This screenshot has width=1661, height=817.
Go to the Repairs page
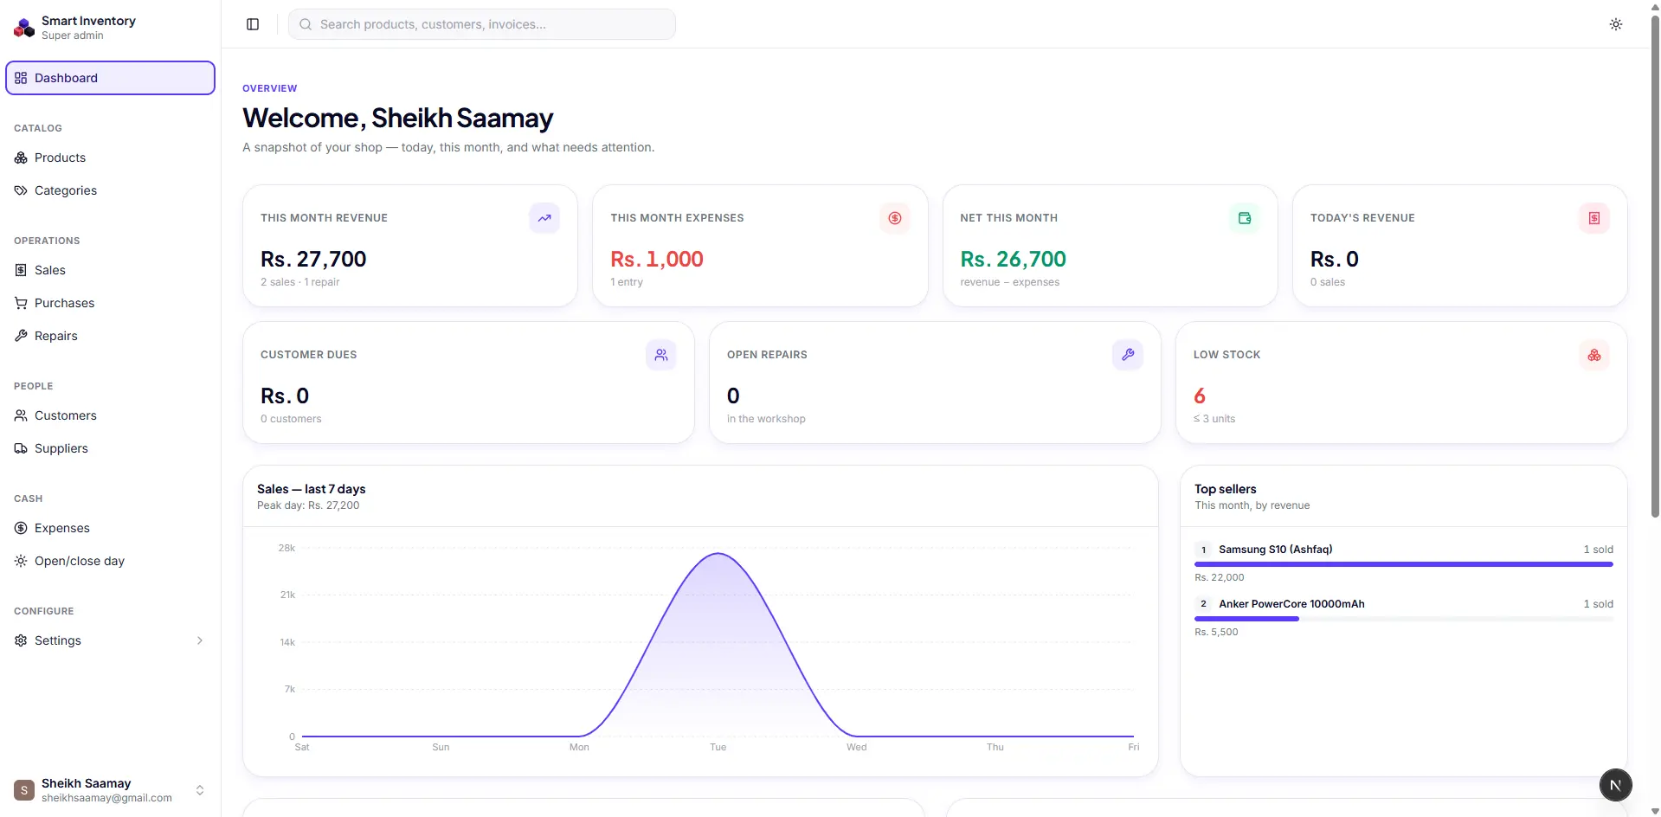pos(110,336)
